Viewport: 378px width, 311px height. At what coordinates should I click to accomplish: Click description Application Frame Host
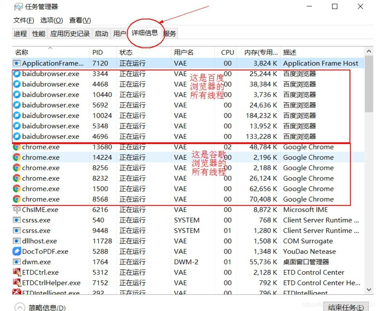[321, 63]
